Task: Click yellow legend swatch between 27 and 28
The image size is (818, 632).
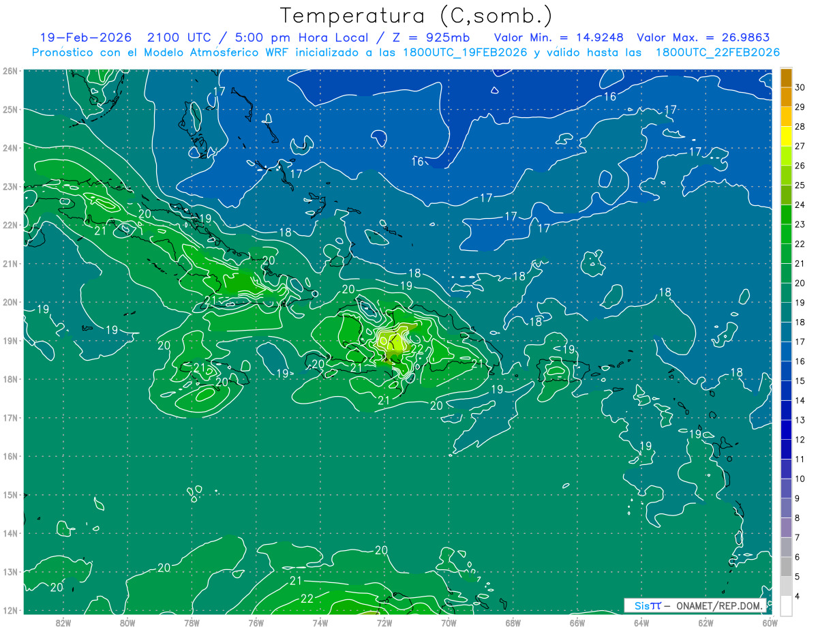Action: click(x=786, y=136)
